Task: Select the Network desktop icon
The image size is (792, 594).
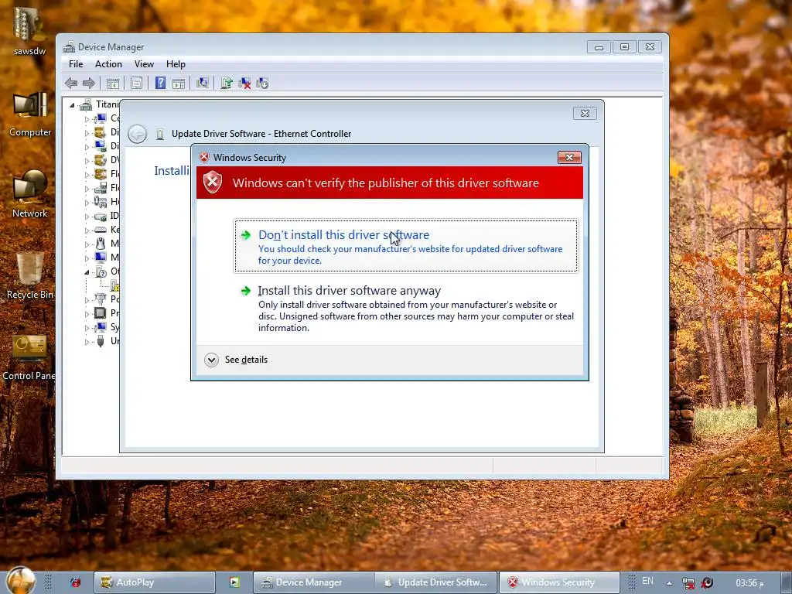Action: coord(30,194)
